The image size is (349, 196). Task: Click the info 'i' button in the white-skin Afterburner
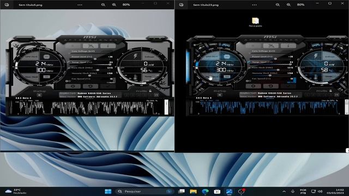(108, 46)
